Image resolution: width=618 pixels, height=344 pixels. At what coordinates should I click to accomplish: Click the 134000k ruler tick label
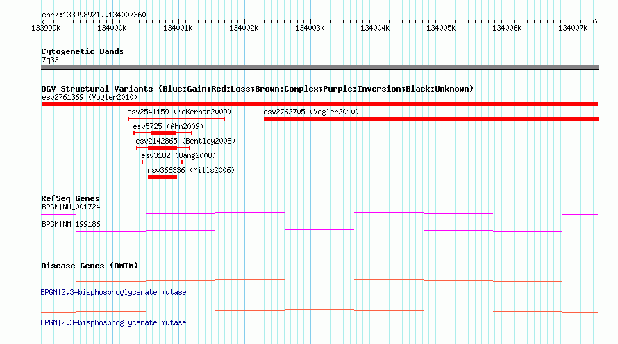coord(112,28)
